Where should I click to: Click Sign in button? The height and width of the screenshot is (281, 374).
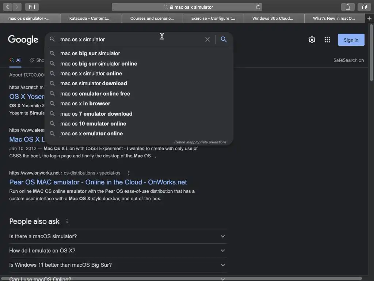coord(351,40)
